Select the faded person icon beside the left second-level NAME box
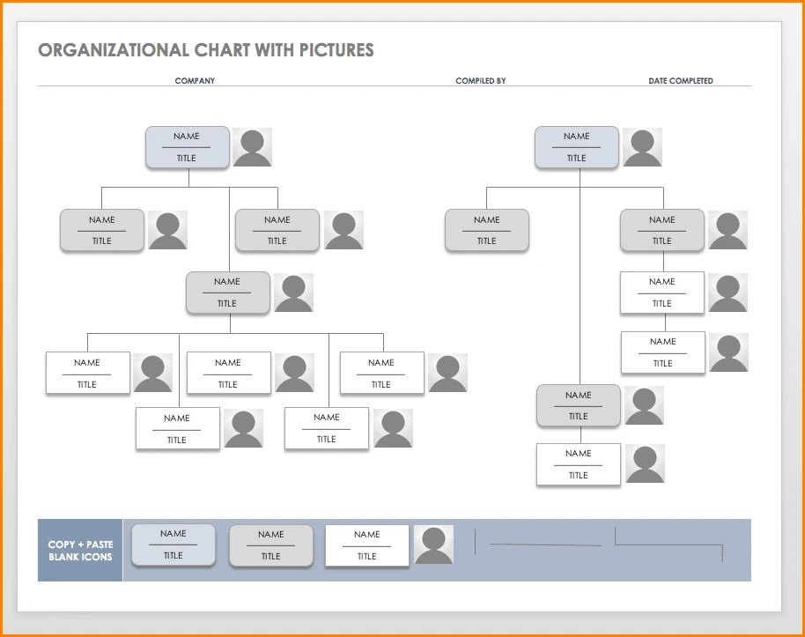This screenshot has height=637, width=805. (167, 230)
